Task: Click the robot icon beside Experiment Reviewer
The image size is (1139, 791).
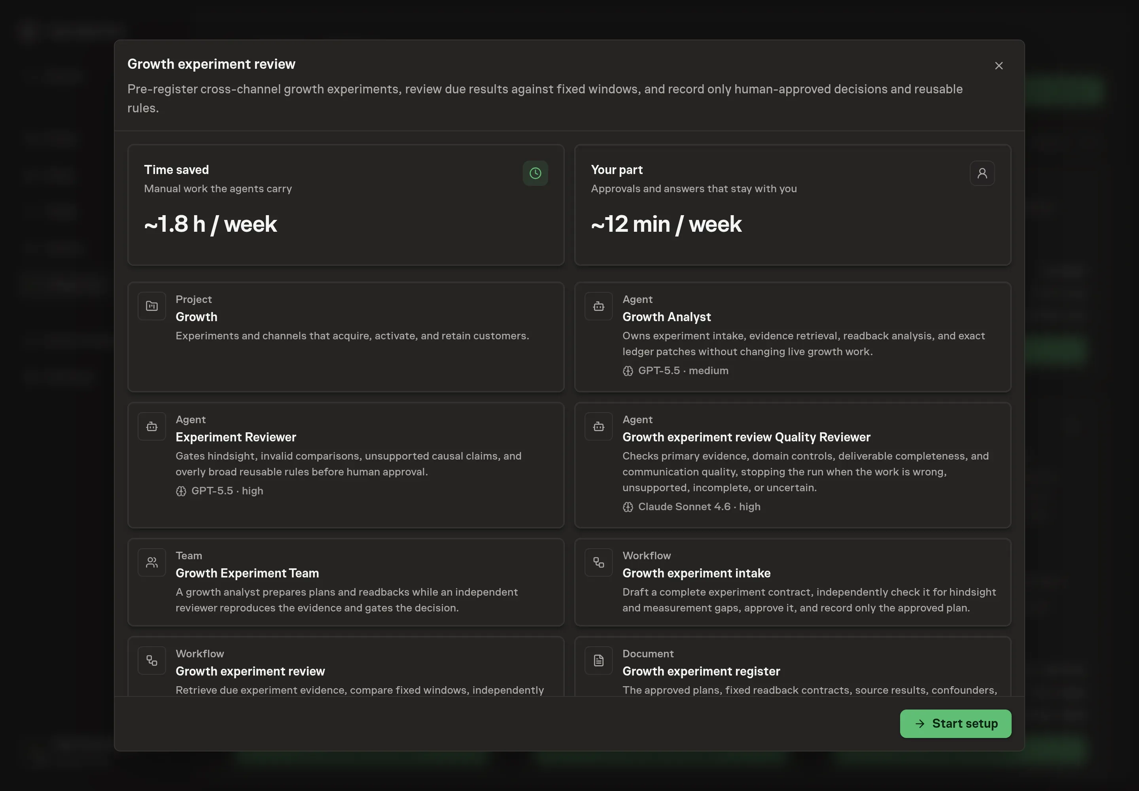Action: (x=151, y=426)
